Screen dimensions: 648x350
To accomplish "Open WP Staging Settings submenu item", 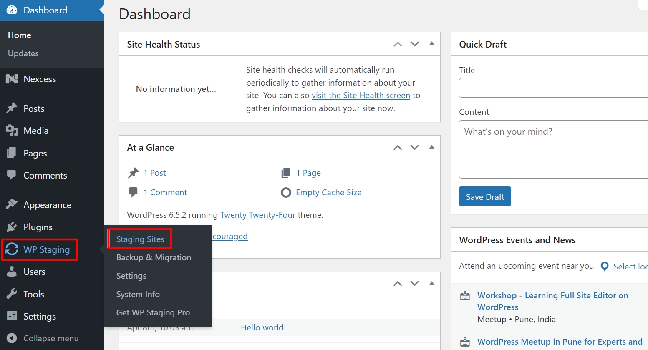I will pyautogui.click(x=131, y=276).
